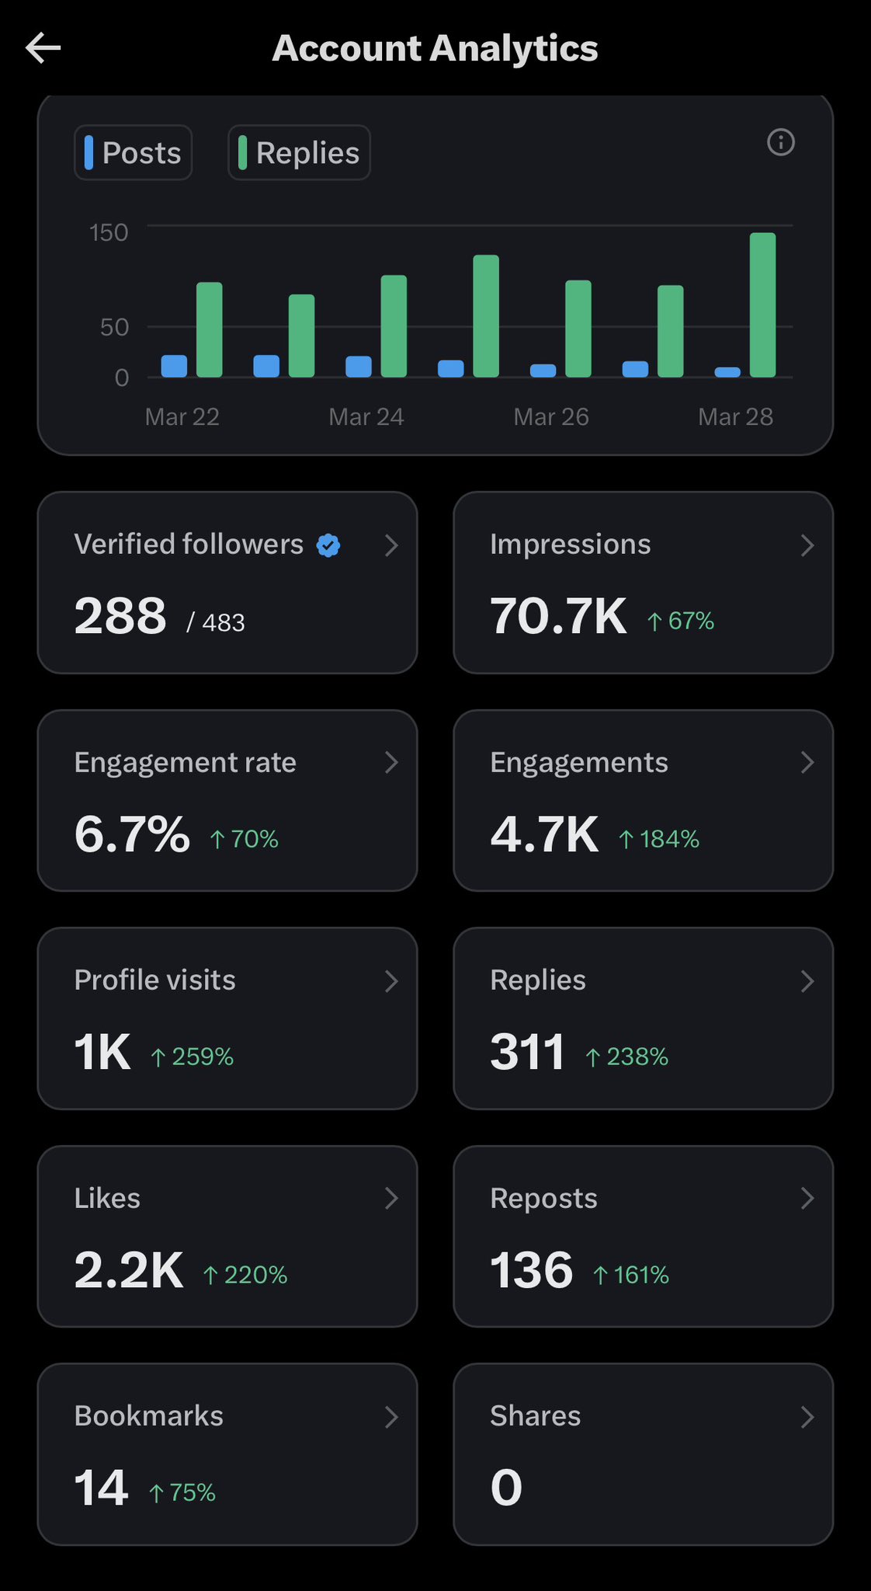The height and width of the screenshot is (1591, 871).
Task: Select the Mar 28 replies bar
Action: (x=762, y=305)
